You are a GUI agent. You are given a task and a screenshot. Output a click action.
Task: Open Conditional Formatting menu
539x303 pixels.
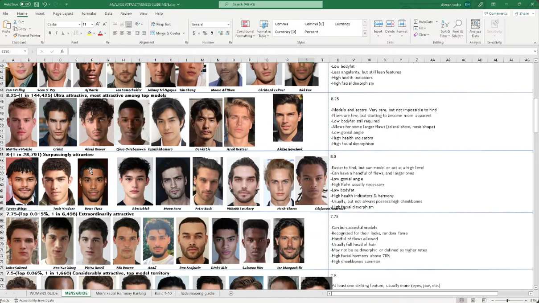(x=245, y=29)
